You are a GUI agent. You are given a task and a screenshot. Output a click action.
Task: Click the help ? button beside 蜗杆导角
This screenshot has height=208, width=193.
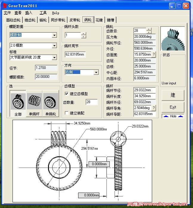click(154, 108)
